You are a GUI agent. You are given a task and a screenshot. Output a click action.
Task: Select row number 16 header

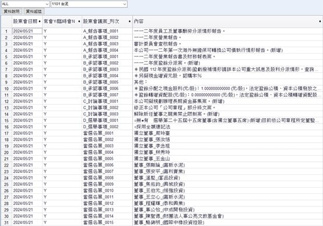click(x=6, y=127)
